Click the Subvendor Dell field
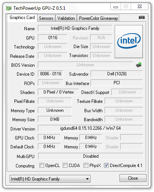This screenshot has width=154, height=192. (x=117, y=74)
